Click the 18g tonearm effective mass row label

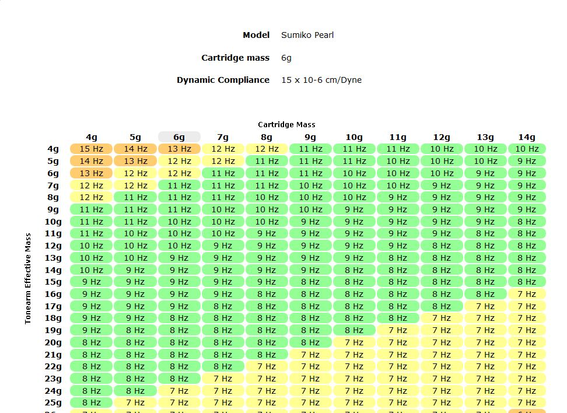(x=53, y=318)
